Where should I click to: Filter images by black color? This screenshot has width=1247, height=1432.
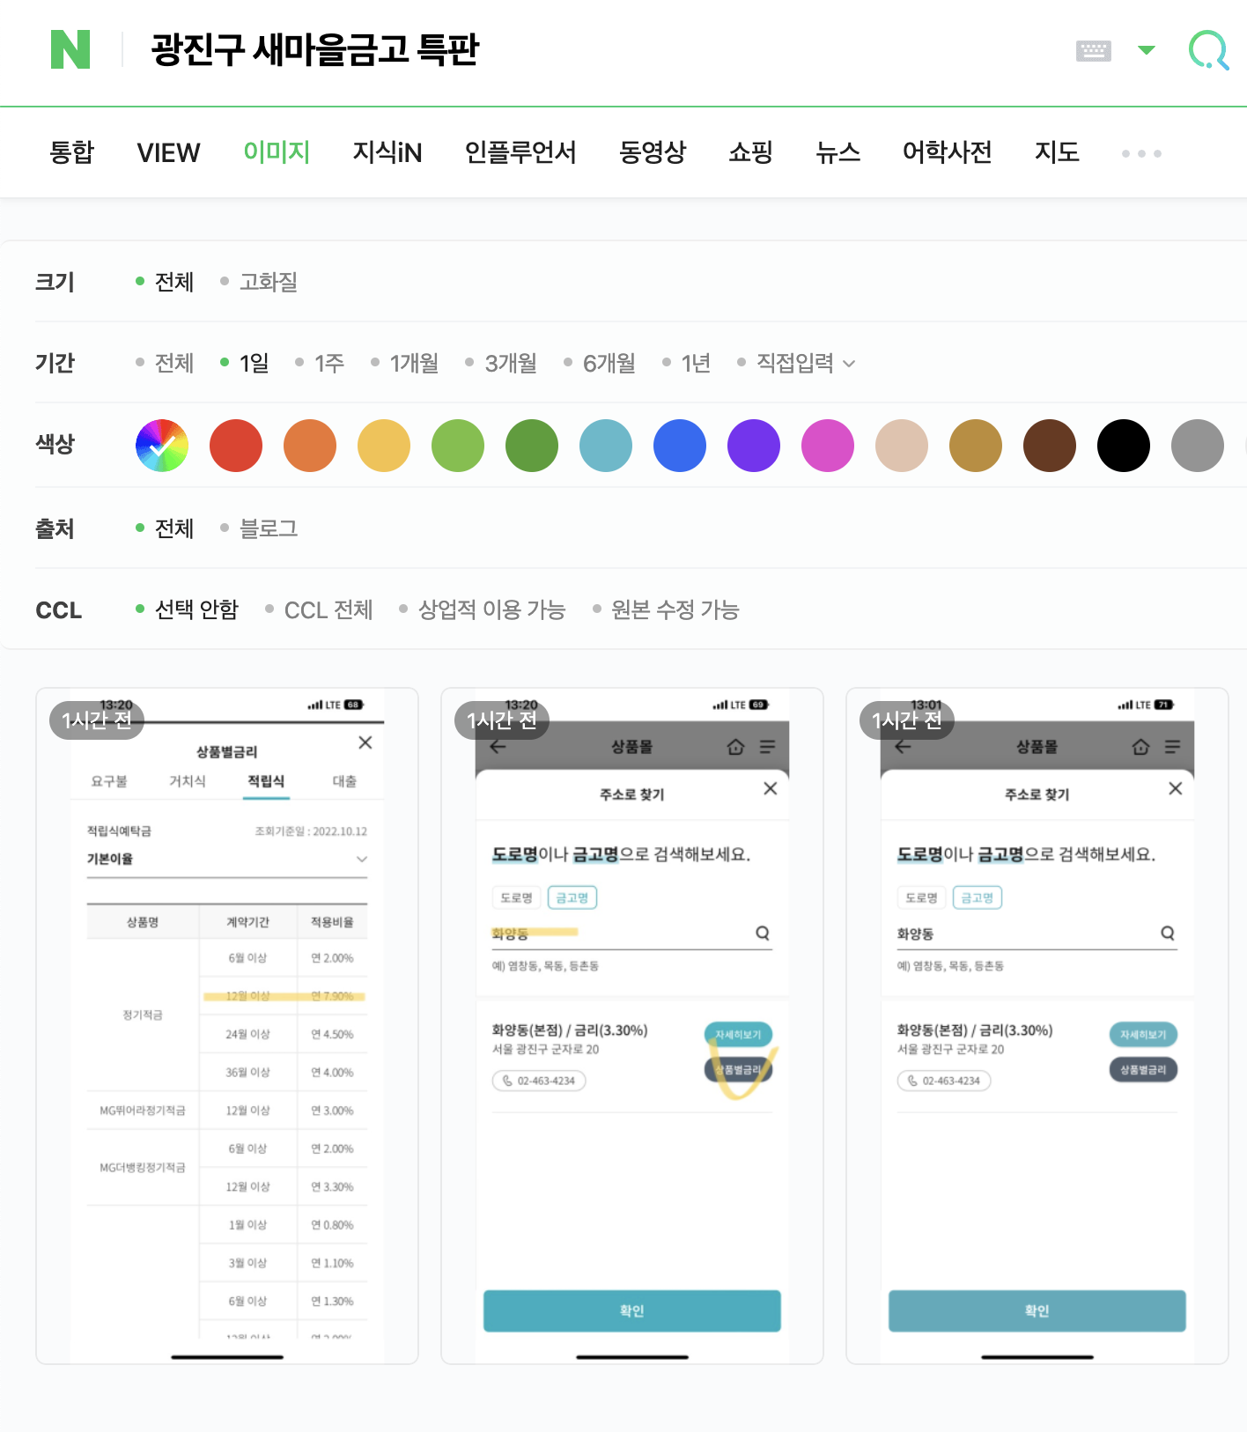[x=1124, y=446]
